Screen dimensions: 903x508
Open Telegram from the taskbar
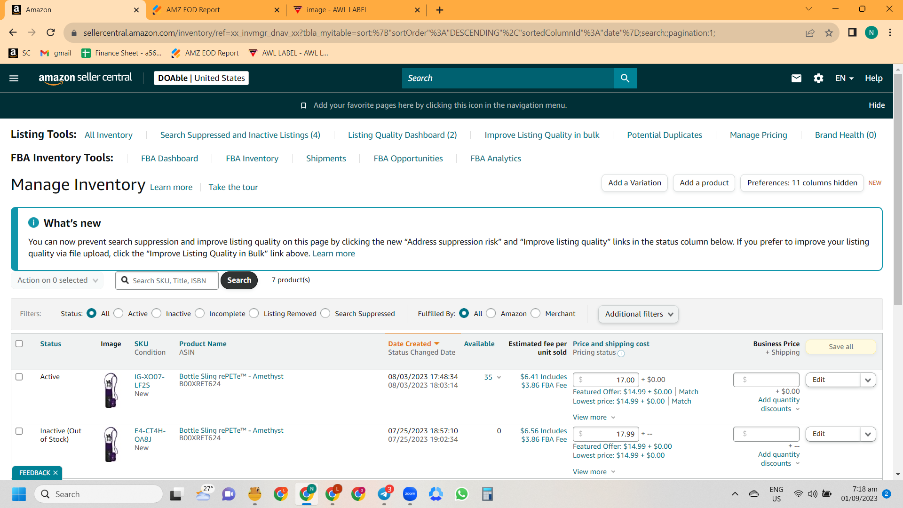(384, 494)
